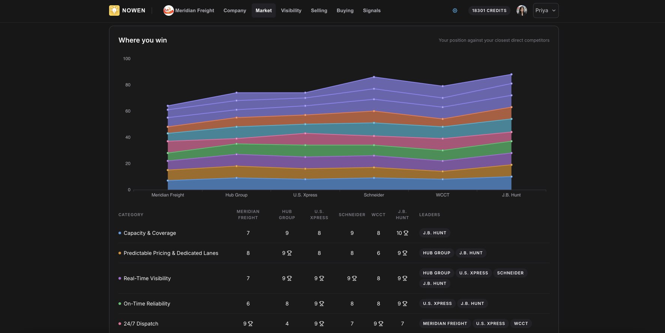The height and width of the screenshot is (333, 665).
Task: Click the On-Time Reliability category label
Action: click(147, 304)
